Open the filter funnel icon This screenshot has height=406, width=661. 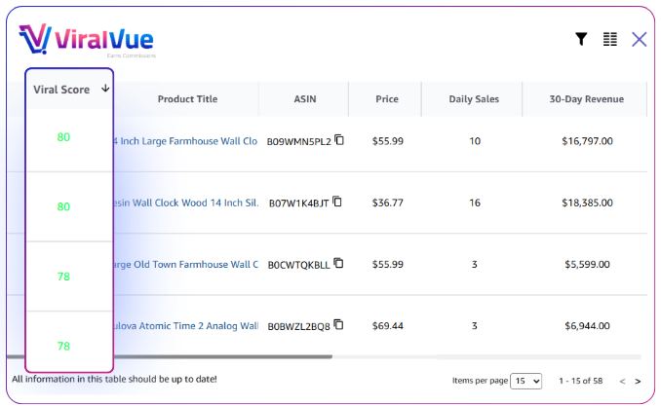pyautogui.click(x=581, y=39)
